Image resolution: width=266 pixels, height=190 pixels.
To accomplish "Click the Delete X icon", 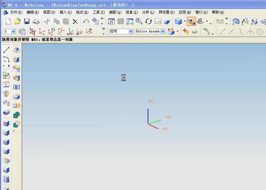I will pos(75,21).
